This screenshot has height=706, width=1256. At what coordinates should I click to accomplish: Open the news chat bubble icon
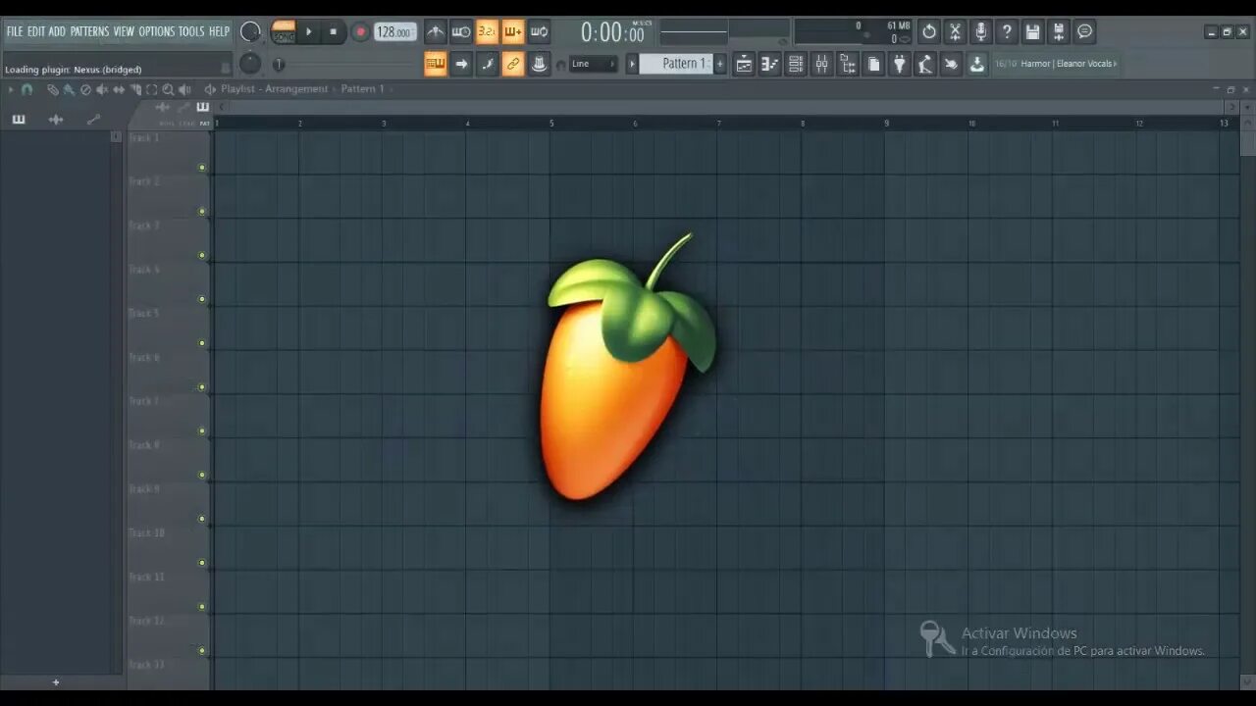click(x=1084, y=31)
